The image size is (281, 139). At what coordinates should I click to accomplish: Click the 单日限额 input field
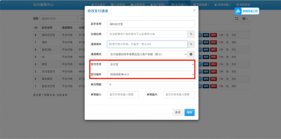(x=151, y=85)
